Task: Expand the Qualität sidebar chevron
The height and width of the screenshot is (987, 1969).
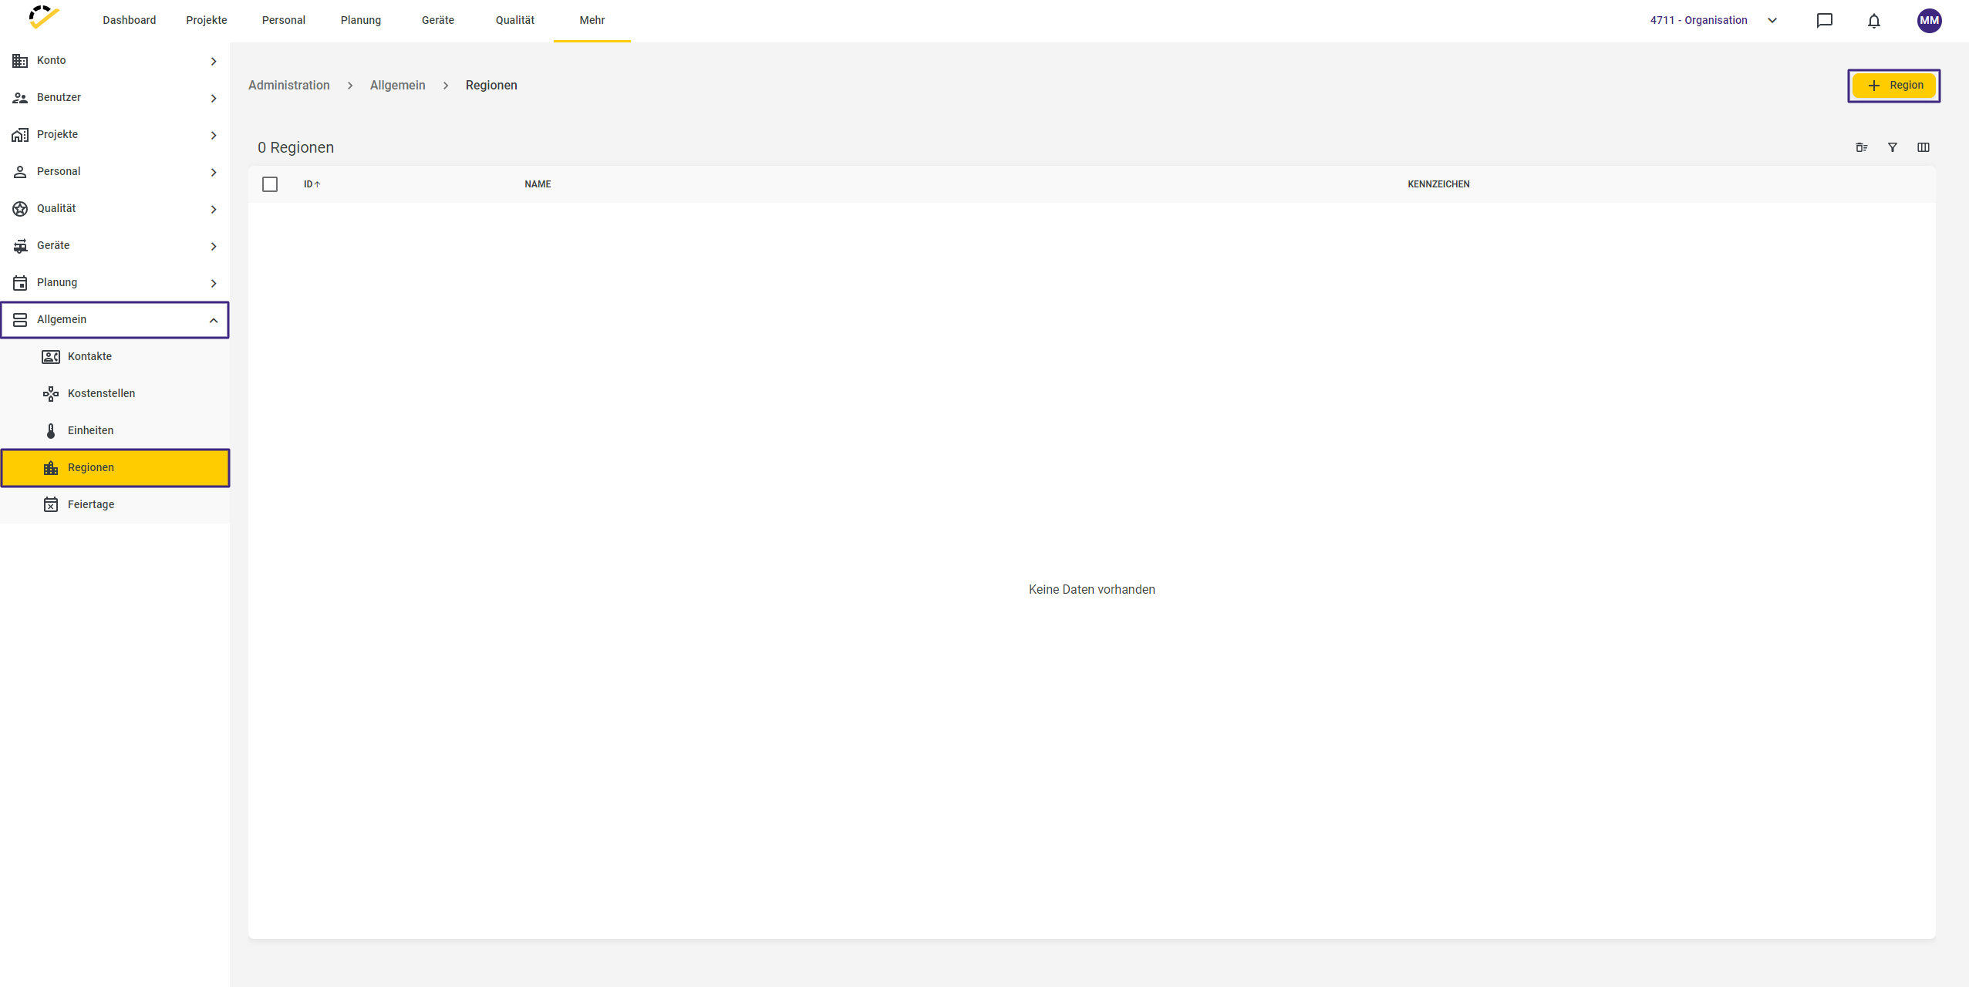Action: [x=214, y=209]
